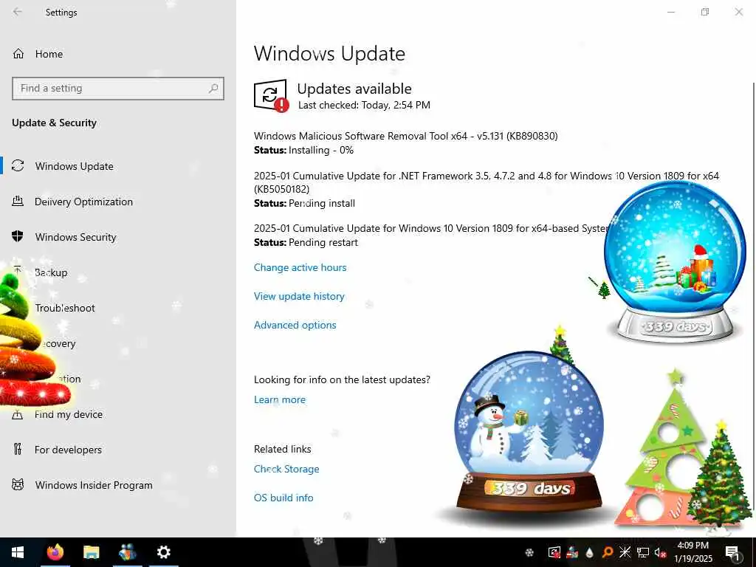Screen dimensions: 756x567
Task: Click the white starburst tray icon
Action: 625,552
